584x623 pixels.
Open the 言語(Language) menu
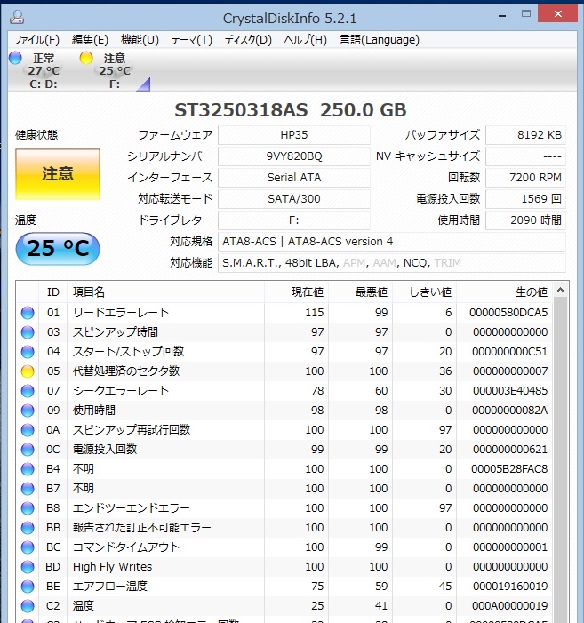(x=380, y=40)
